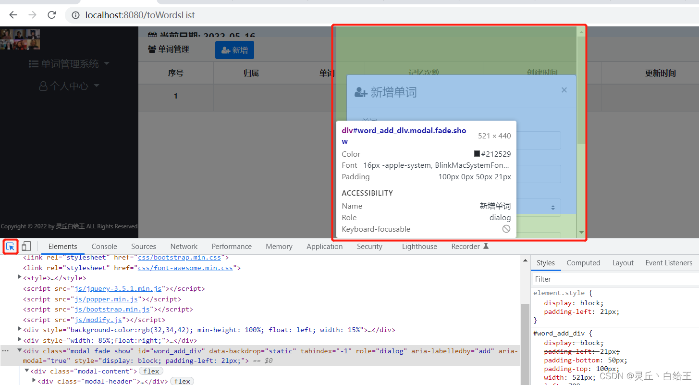This screenshot has width=699, height=385.
Task: Click the 序号 column header
Action: click(x=175, y=73)
